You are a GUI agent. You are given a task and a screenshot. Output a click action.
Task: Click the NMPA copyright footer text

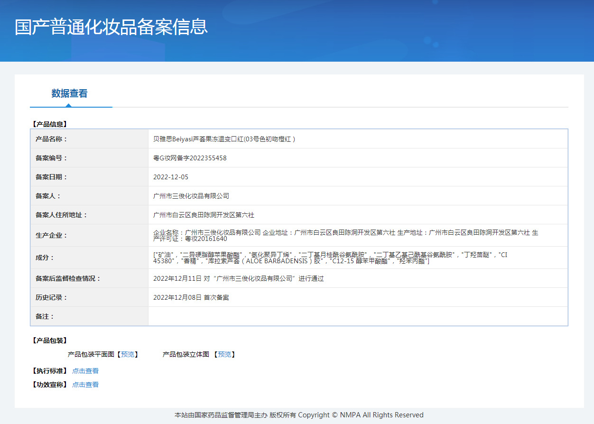pyautogui.click(x=299, y=415)
